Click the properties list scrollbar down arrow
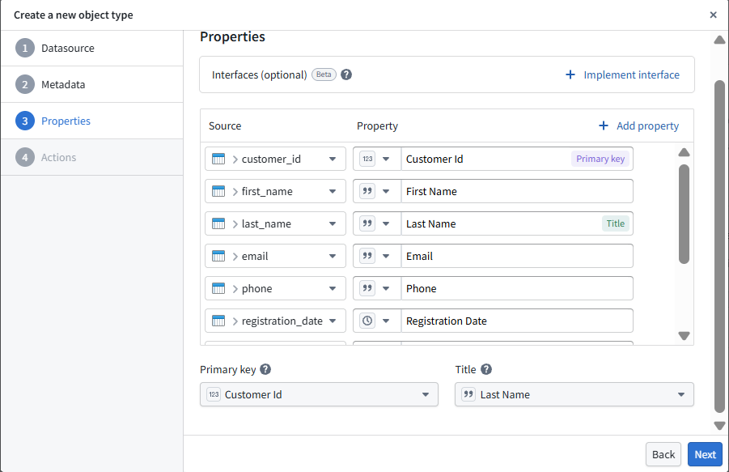Viewport: 729px width, 472px height. point(684,335)
